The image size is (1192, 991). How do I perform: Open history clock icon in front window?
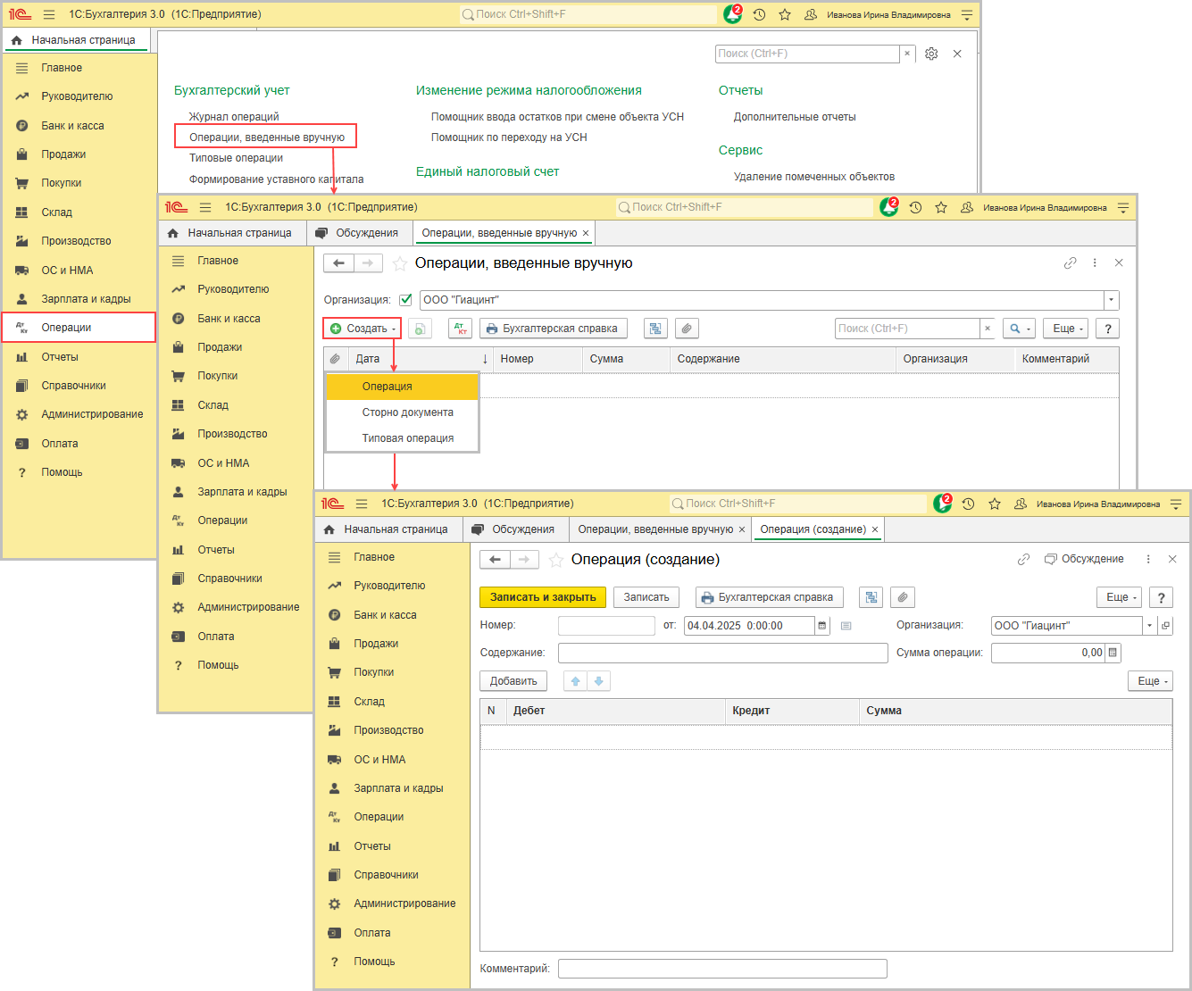[968, 504]
